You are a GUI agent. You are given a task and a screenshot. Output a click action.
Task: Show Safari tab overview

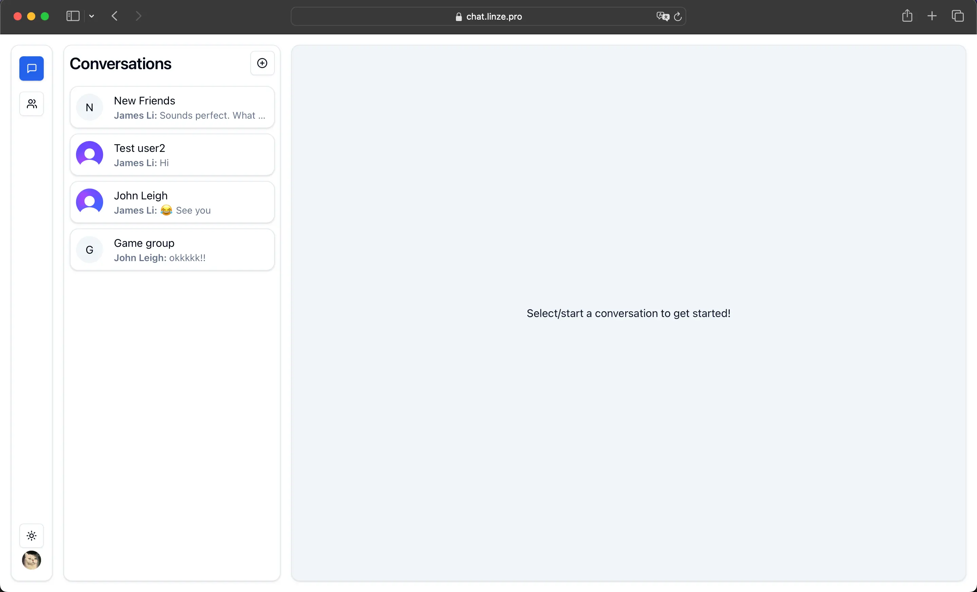click(x=958, y=16)
